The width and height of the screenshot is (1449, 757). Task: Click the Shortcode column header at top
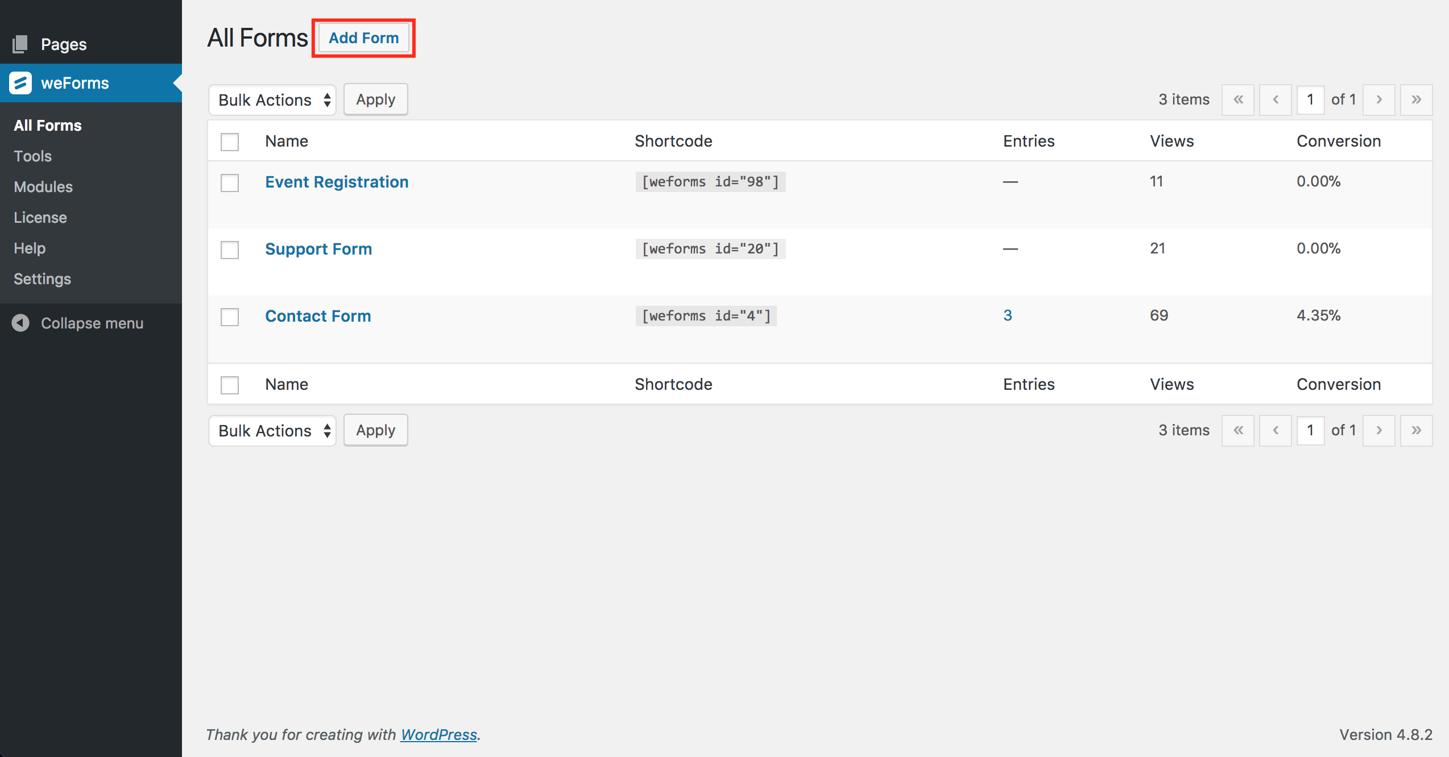(x=673, y=141)
